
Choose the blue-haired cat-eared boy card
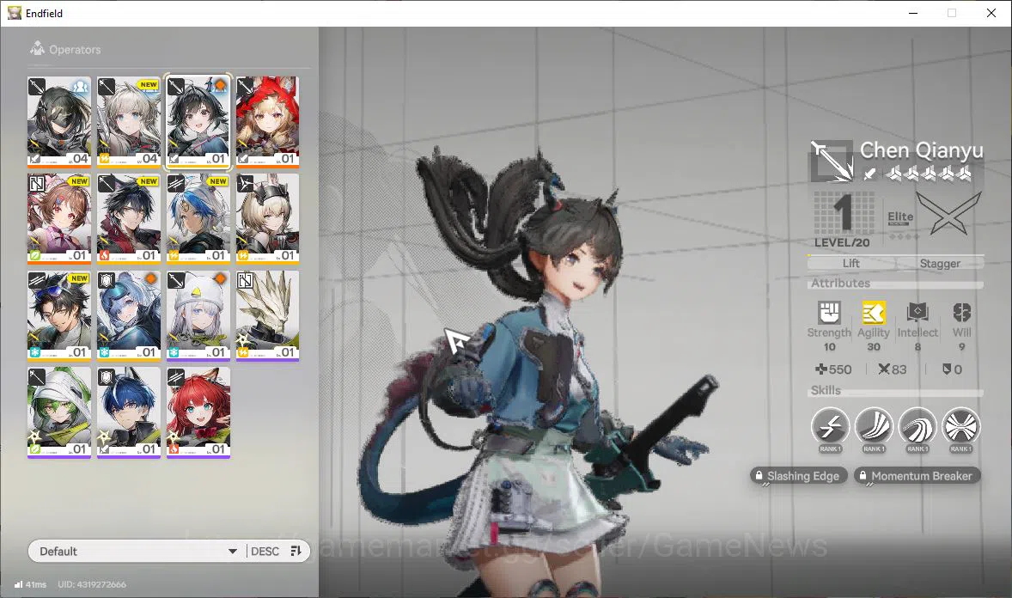[x=129, y=412]
